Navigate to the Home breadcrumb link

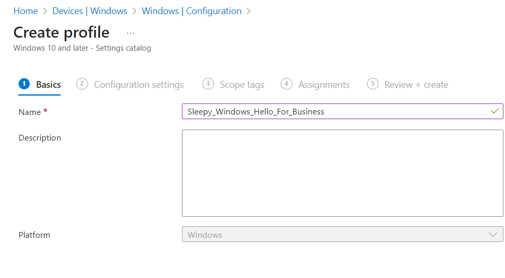(26, 11)
